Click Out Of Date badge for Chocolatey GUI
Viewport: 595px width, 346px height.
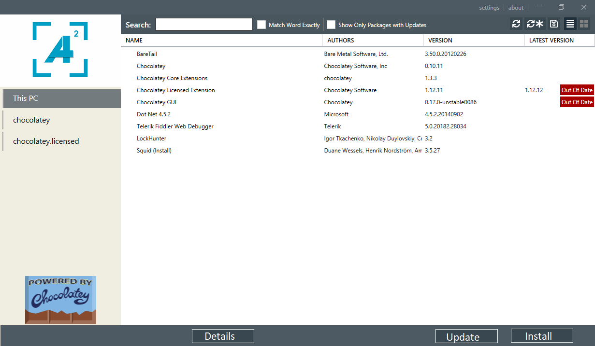577,102
